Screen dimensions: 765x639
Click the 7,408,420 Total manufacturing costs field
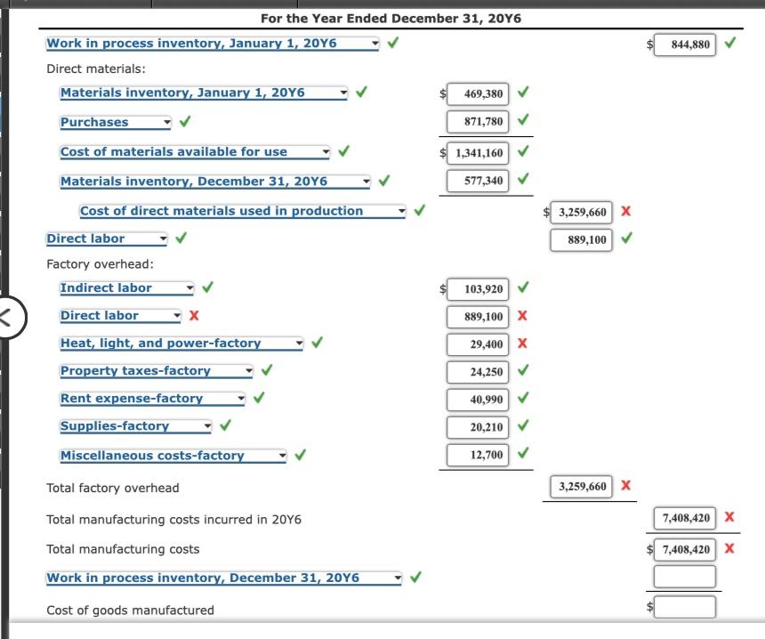[685, 550]
